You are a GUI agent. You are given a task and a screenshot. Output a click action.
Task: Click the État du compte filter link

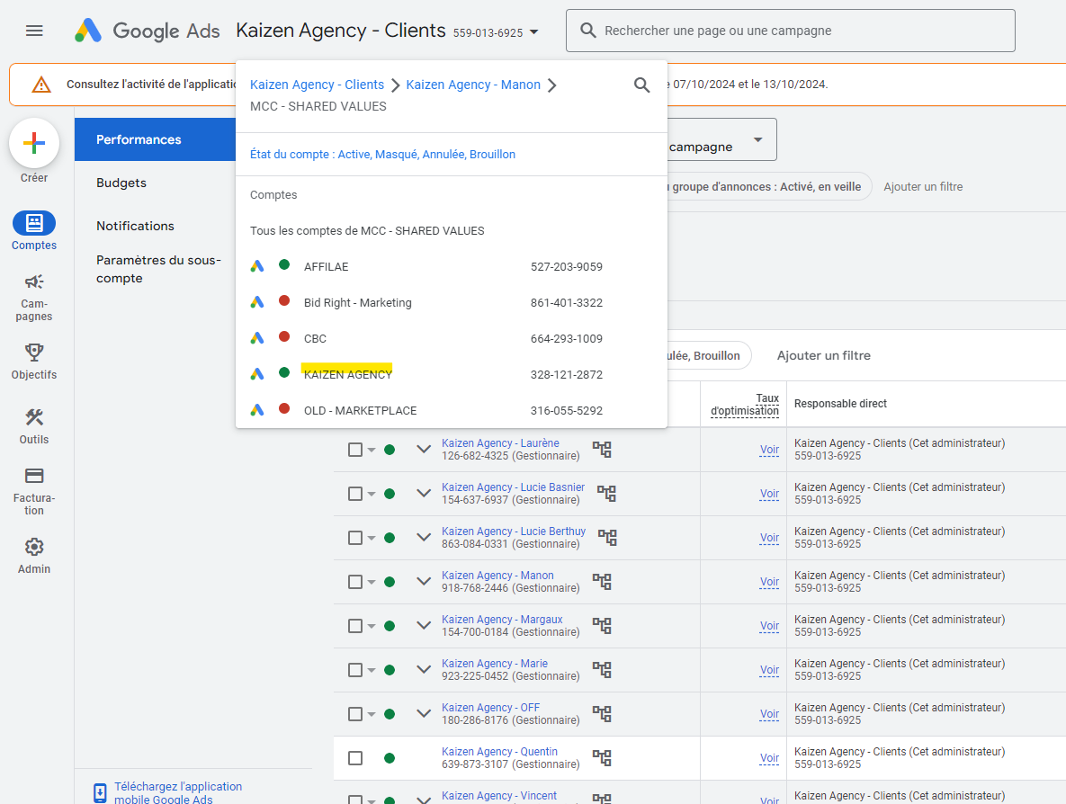coord(382,155)
